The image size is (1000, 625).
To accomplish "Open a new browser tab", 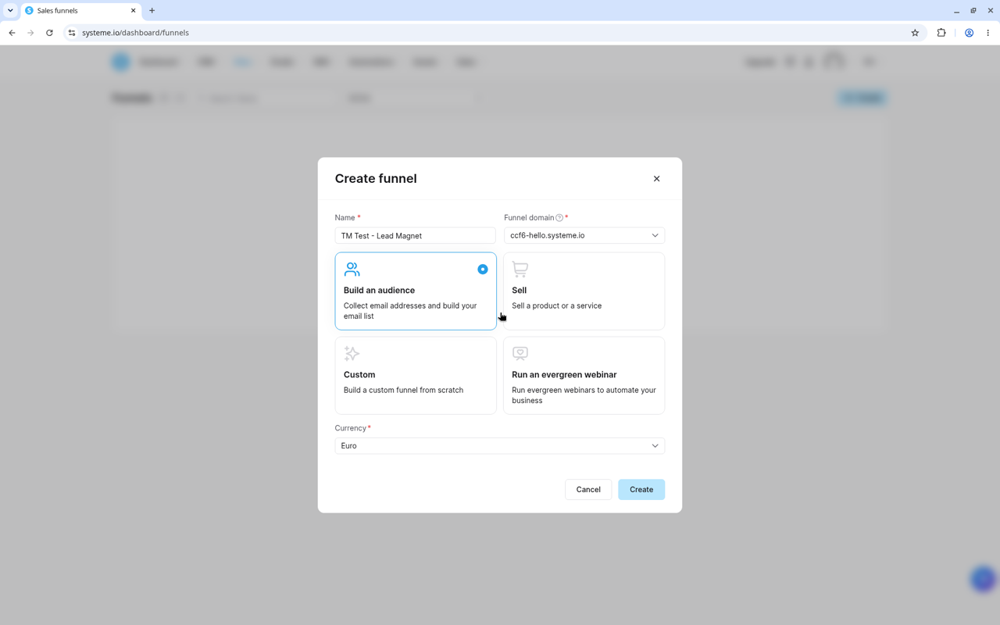I will (152, 11).
